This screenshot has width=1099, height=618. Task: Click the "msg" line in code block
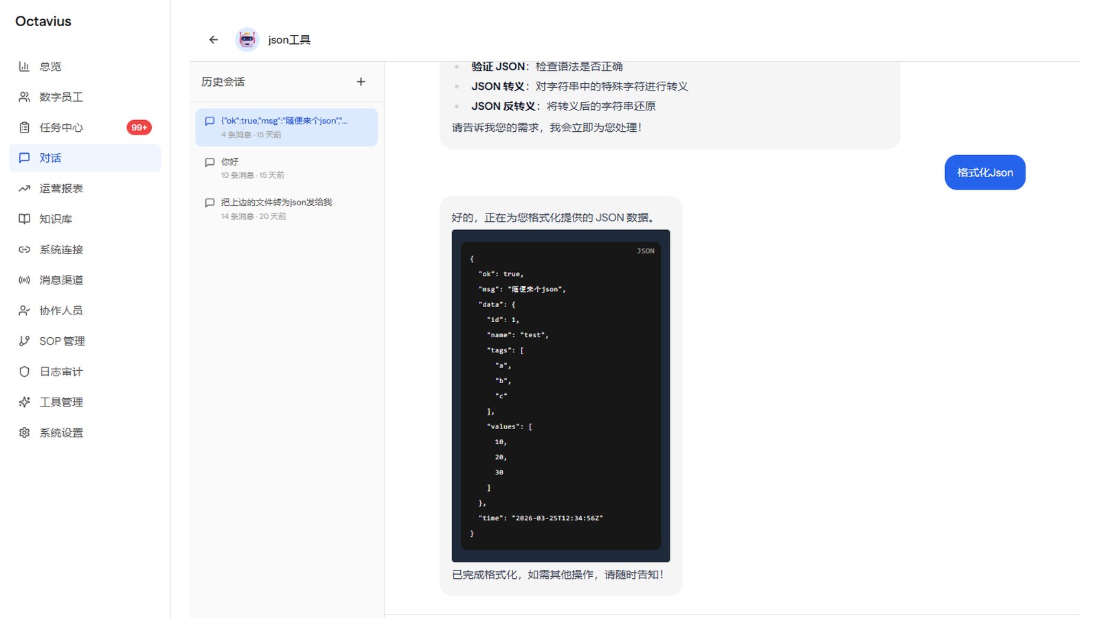(522, 290)
